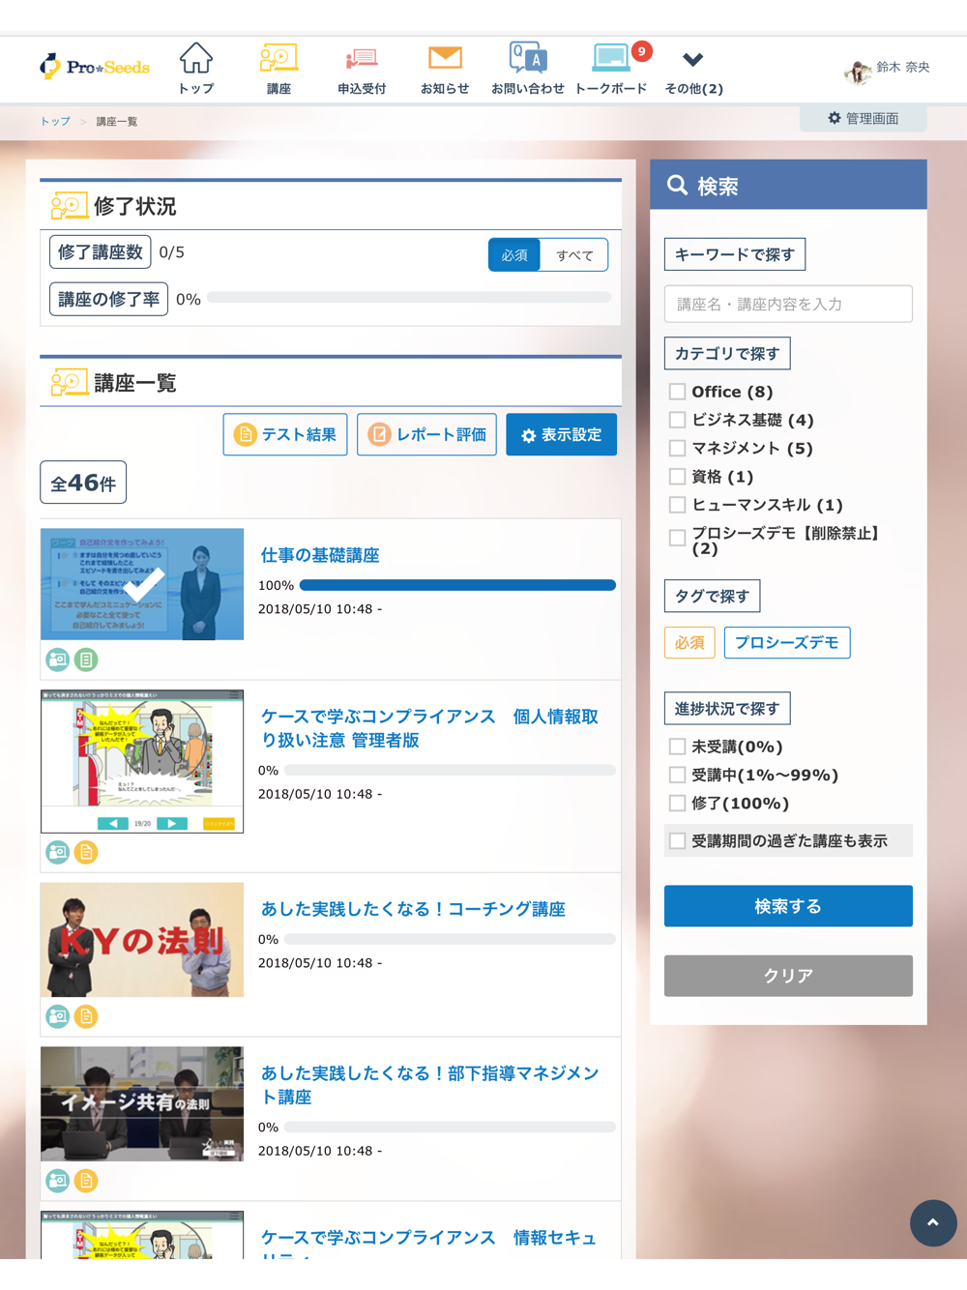
Task: Open the 講座 courses icon in navigation
Action: [278, 59]
